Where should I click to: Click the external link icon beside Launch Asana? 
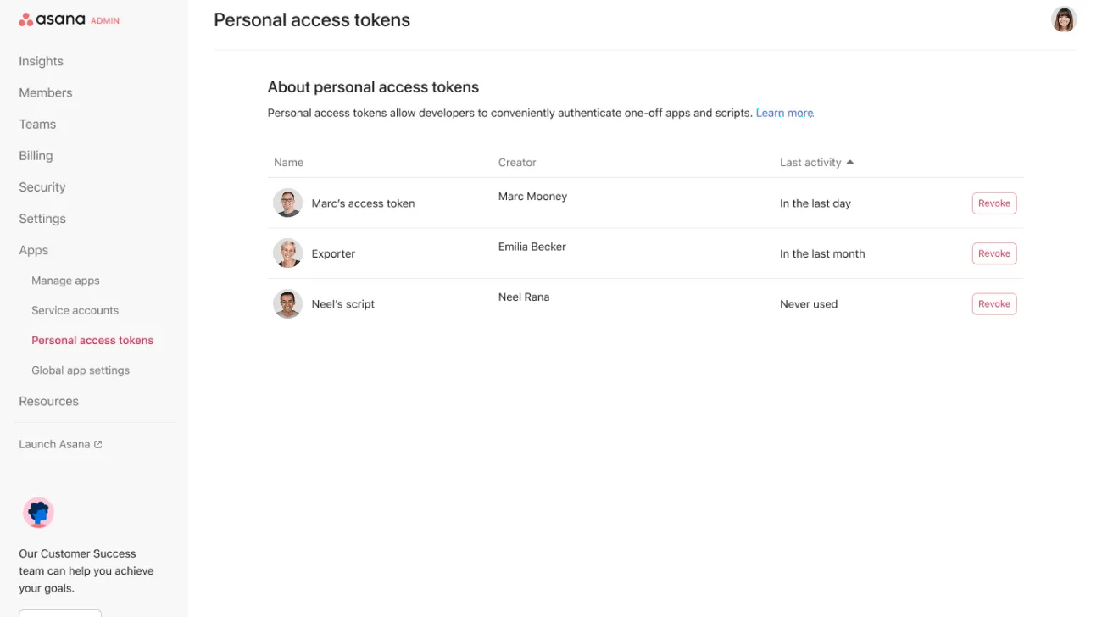(99, 442)
